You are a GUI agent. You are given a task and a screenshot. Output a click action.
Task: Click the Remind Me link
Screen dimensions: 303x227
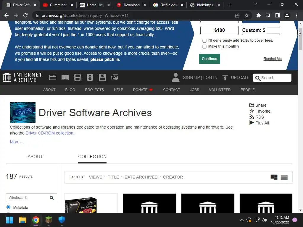(x=273, y=59)
